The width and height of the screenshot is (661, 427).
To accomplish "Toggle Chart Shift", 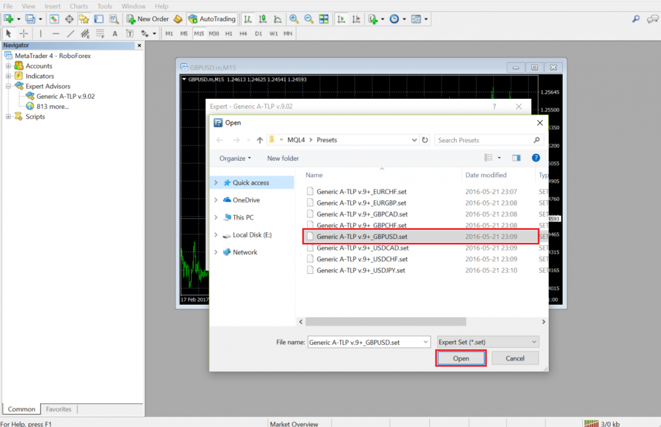I will [x=356, y=19].
